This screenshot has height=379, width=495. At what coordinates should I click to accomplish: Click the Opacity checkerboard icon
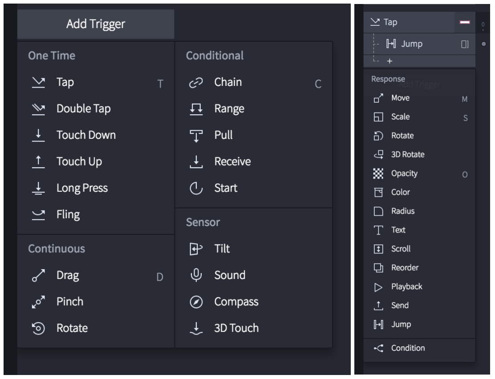pyautogui.click(x=377, y=173)
